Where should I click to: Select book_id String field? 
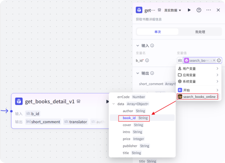pyautogui.click(x=142, y=118)
